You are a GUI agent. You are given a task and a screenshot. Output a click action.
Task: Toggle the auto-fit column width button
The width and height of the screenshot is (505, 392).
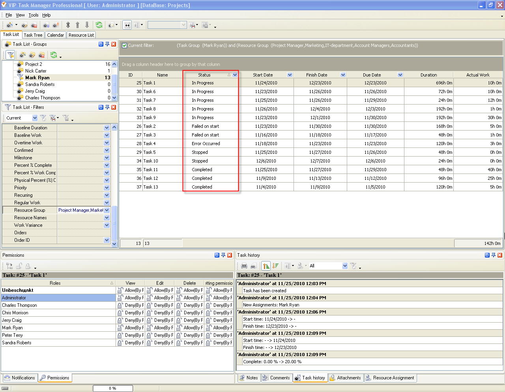(x=127, y=25)
